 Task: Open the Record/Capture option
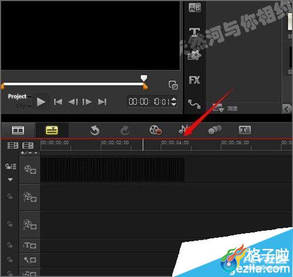pyautogui.click(x=155, y=130)
